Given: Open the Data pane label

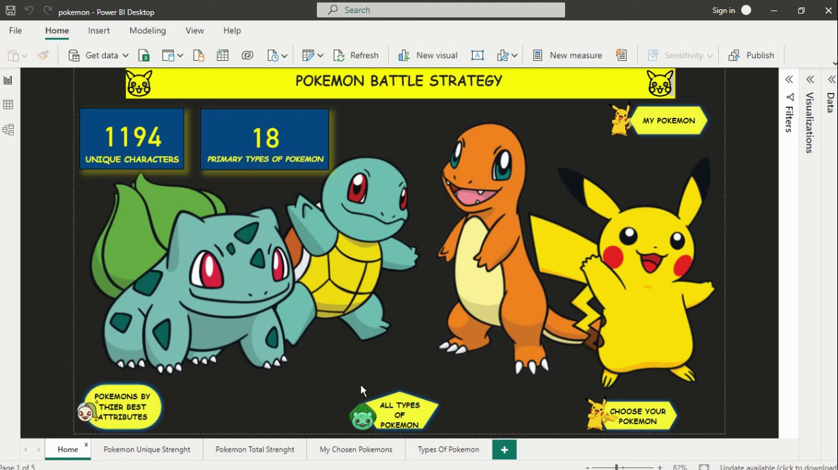Looking at the screenshot, I should (830, 103).
